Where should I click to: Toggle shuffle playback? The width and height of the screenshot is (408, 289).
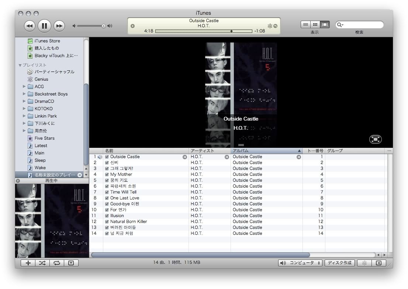pos(42,263)
